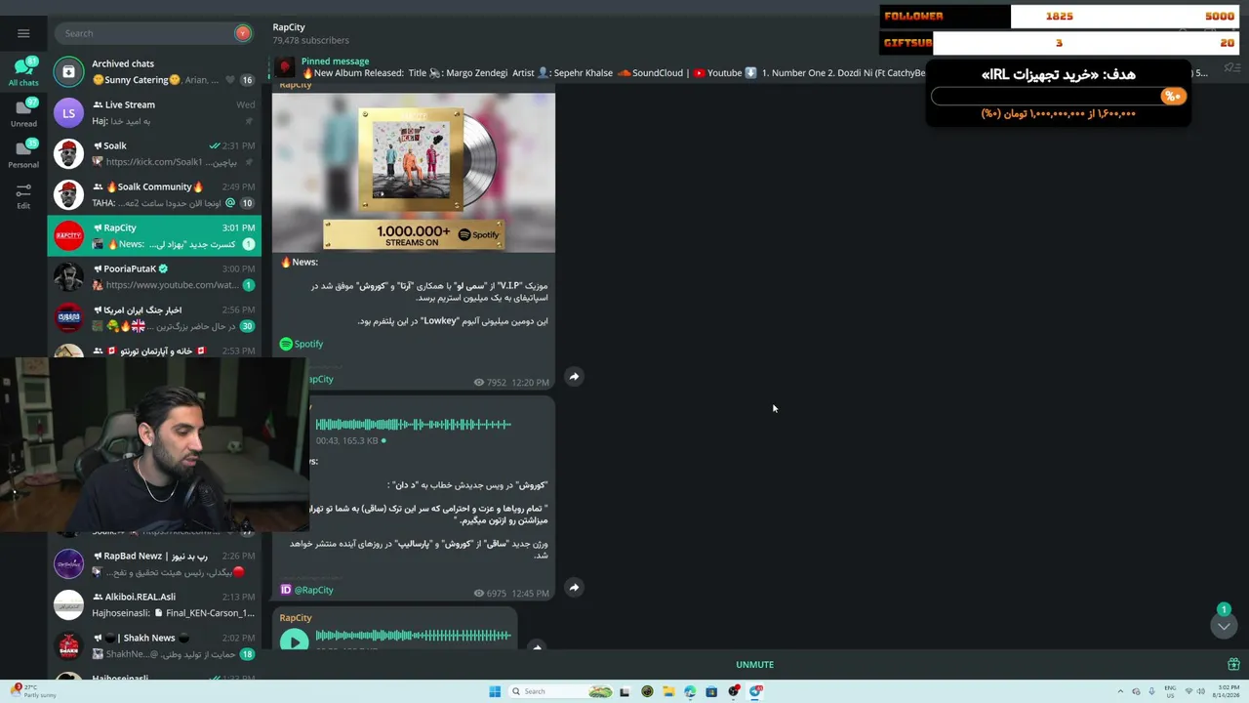Open the اخبار جنگ ایران امریکا channel
This screenshot has height=703, width=1249.
coord(154,317)
